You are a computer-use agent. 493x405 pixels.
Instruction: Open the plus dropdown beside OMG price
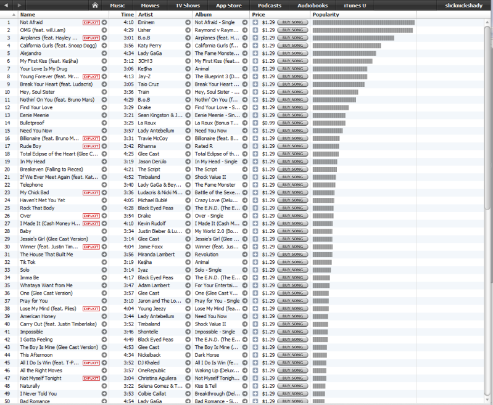tap(255, 30)
